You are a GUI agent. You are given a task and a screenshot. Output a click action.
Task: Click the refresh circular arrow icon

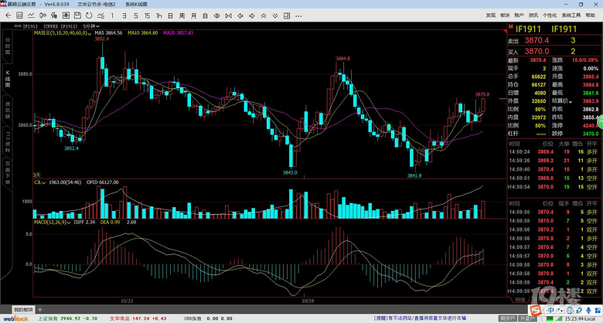click(89, 15)
